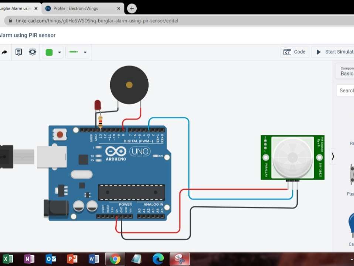Select the Arduino power jack
The image size is (354, 266).
pos(56,208)
